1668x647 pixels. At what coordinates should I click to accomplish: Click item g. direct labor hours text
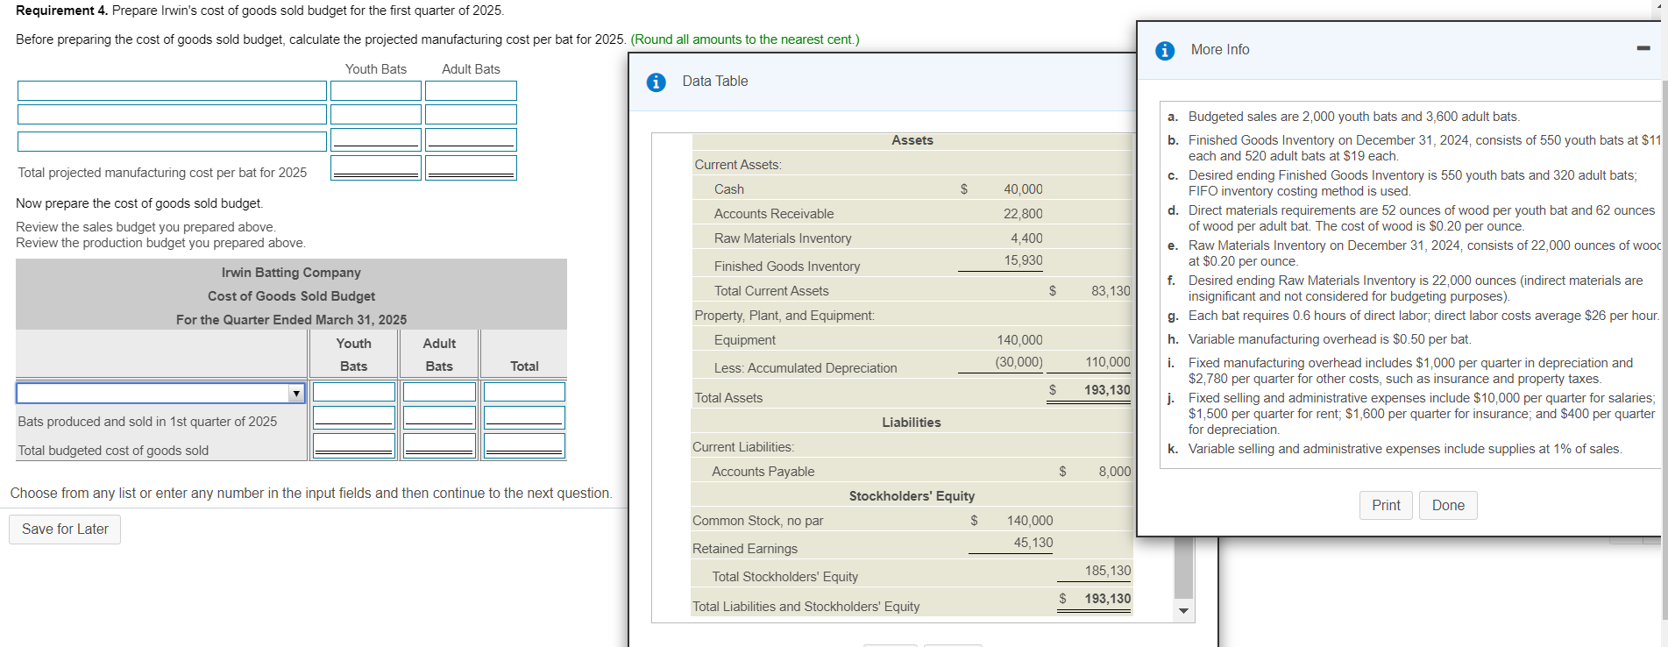1423,316
